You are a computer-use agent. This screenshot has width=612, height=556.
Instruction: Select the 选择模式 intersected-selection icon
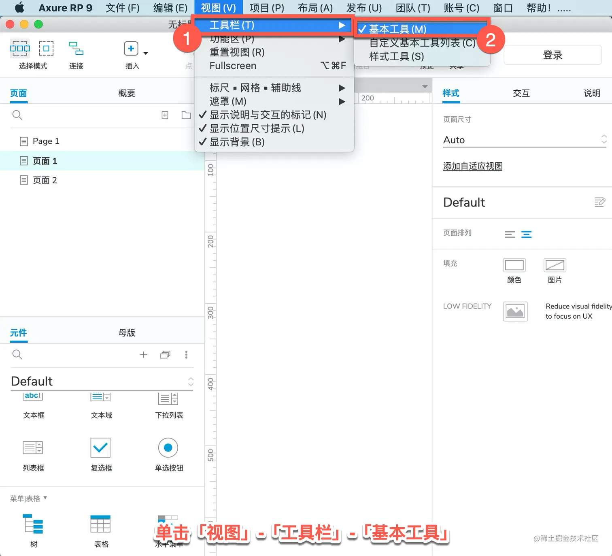pos(20,49)
